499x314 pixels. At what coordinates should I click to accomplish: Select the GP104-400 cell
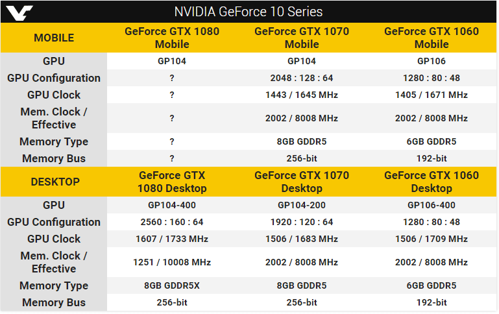172,205
